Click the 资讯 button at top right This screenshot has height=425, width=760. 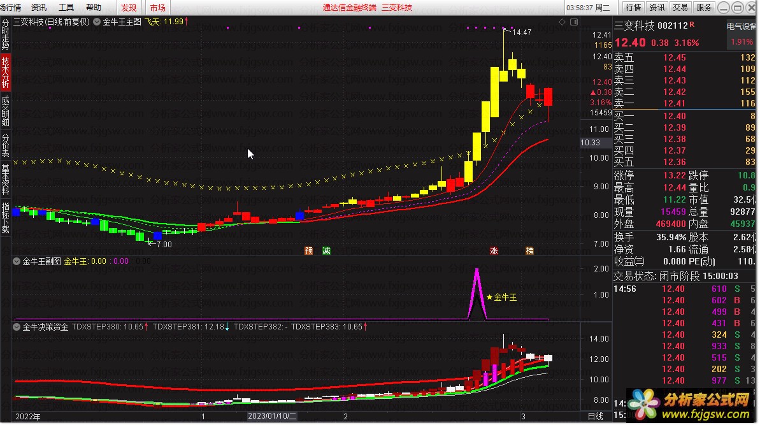pyautogui.click(x=657, y=7)
